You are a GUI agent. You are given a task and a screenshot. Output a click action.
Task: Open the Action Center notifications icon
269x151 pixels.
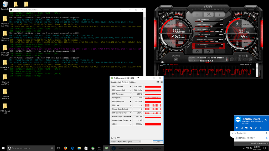(265, 148)
